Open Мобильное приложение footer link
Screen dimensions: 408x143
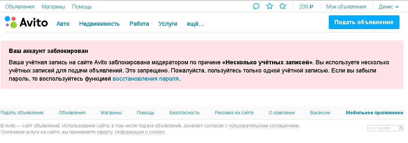(x=375, y=113)
